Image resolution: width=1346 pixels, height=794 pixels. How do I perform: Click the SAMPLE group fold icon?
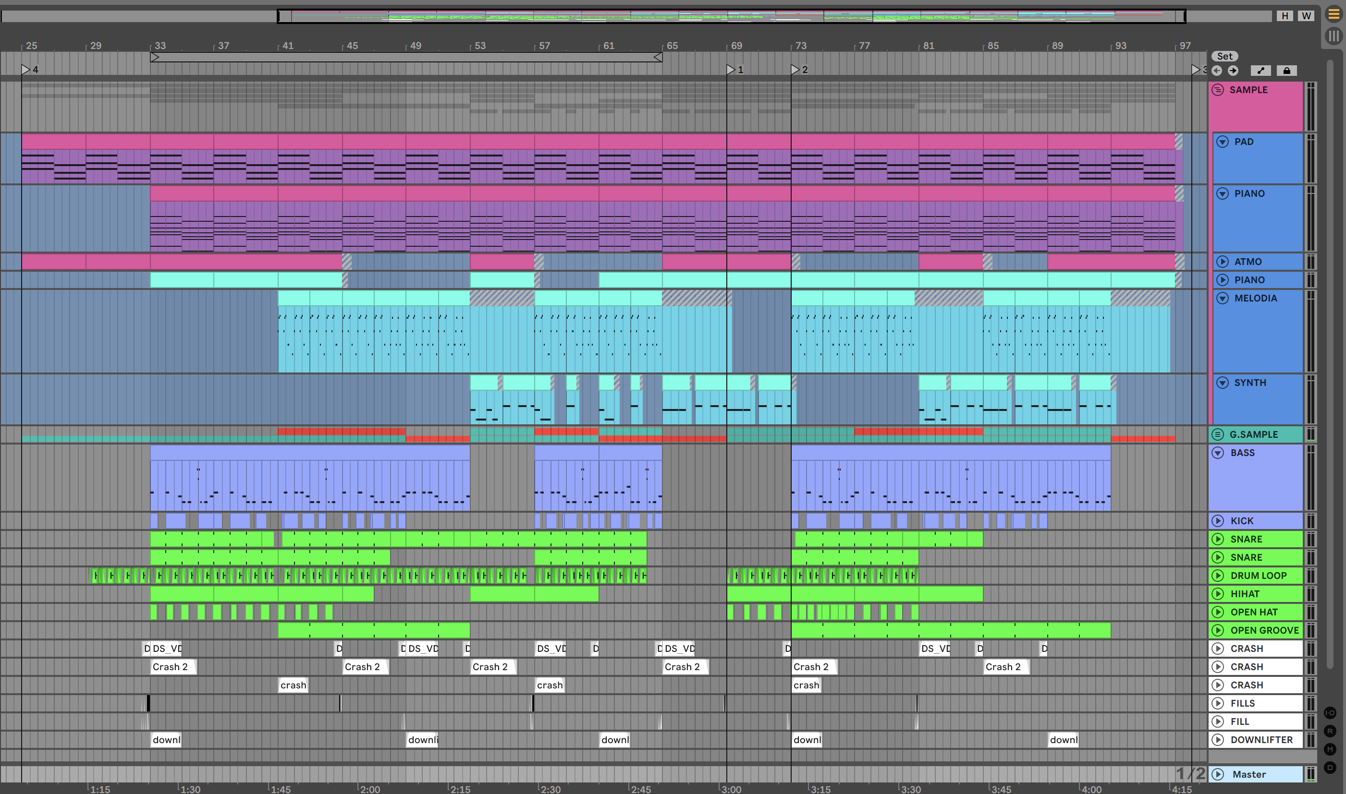coord(1218,90)
